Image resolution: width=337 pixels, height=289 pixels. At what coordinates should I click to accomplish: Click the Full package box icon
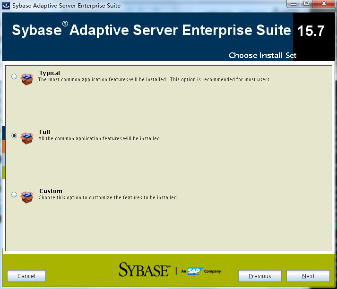click(27, 137)
